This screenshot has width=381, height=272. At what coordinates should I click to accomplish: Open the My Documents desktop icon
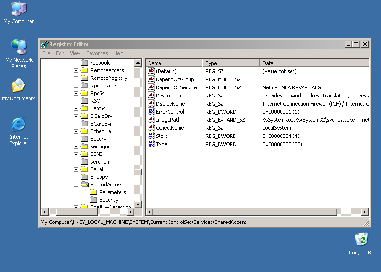click(x=19, y=89)
